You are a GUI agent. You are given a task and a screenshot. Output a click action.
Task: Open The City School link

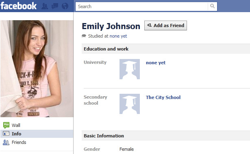163,97
